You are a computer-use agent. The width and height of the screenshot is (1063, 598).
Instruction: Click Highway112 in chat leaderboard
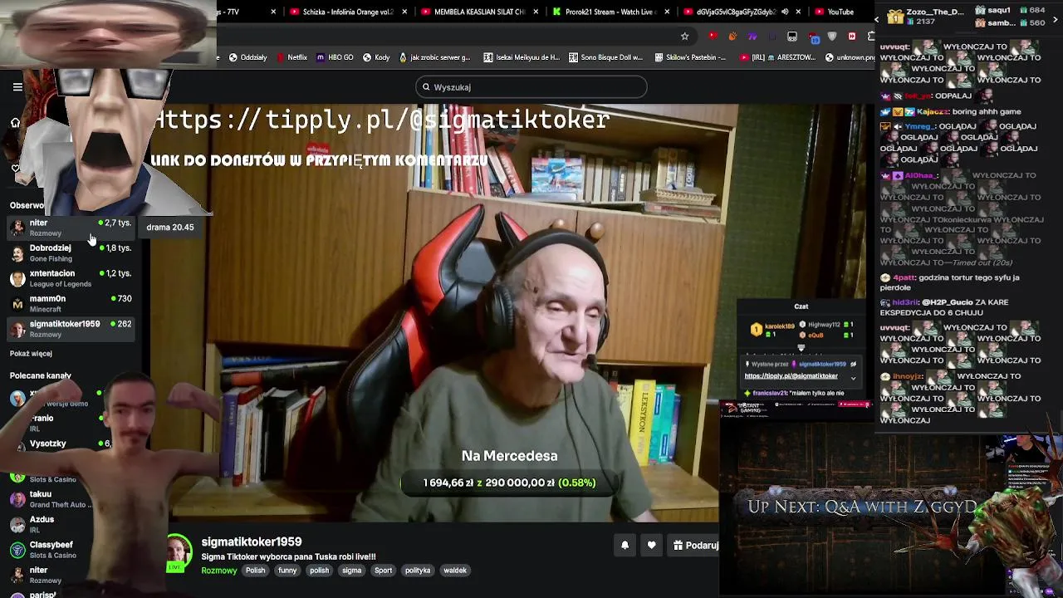(825, 325)
